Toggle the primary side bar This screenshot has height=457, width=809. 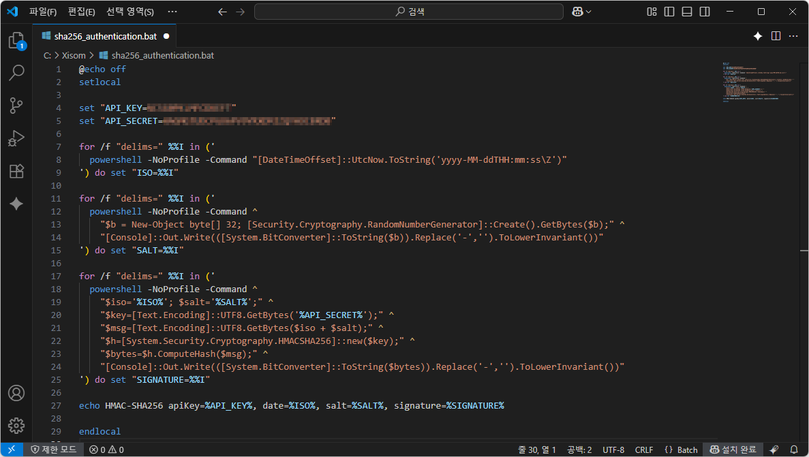pyautogui.click(x=669, y=12)
